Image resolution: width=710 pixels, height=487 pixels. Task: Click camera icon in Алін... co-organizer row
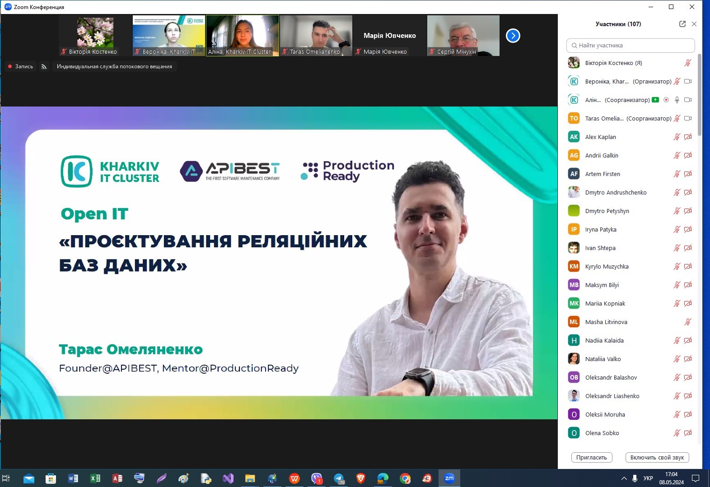688,100
